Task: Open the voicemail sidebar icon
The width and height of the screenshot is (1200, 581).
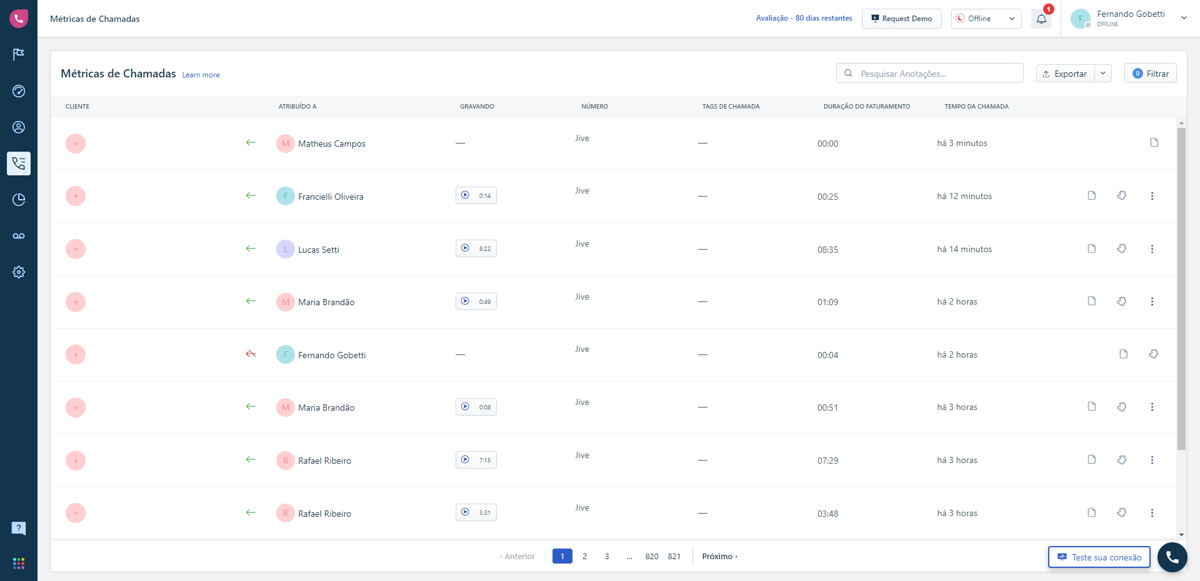Action: click(x=19, y=236)
